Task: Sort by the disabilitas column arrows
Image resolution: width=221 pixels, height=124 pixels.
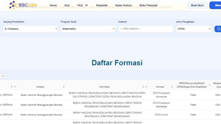Action: click(x=210, y=85)
